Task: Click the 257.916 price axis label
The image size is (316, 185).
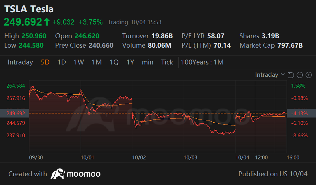Action: point(16,98)
